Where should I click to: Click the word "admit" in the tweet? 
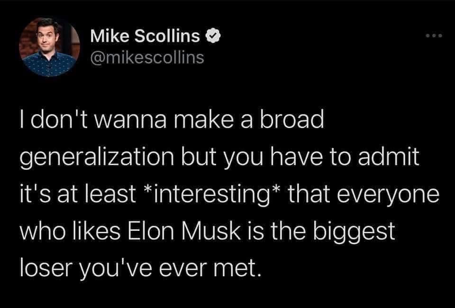coord(389,157)
